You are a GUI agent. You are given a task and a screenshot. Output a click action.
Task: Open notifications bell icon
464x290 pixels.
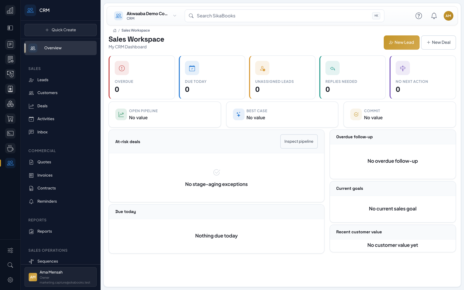click(x=434, y=16)
